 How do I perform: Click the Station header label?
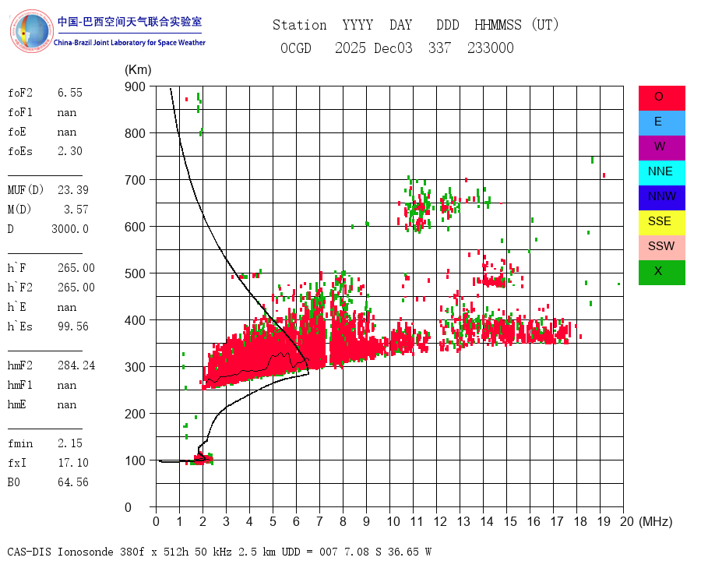click(x=300, y=25)
